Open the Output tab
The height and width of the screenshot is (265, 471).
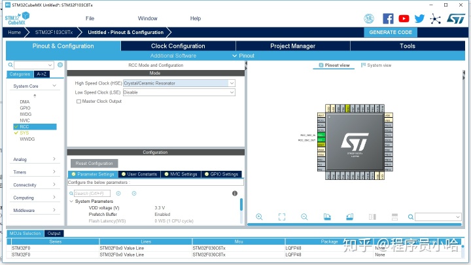point(54,234)
